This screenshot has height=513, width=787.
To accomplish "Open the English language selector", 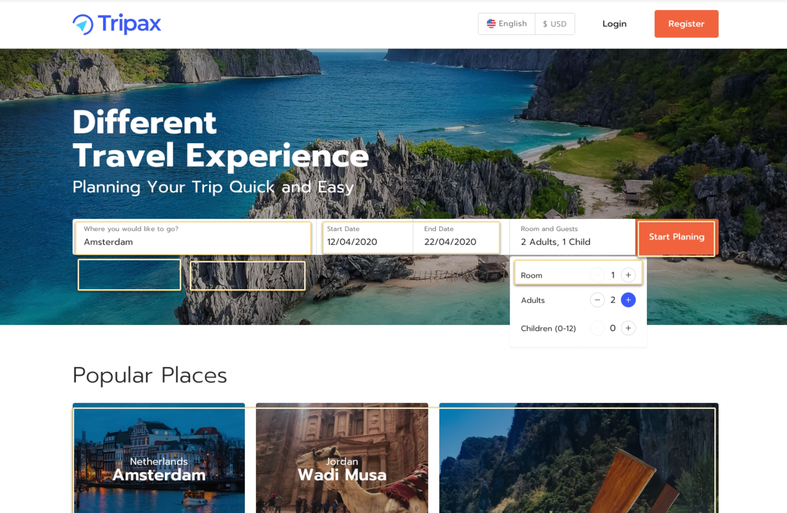I will click(507, 24).
